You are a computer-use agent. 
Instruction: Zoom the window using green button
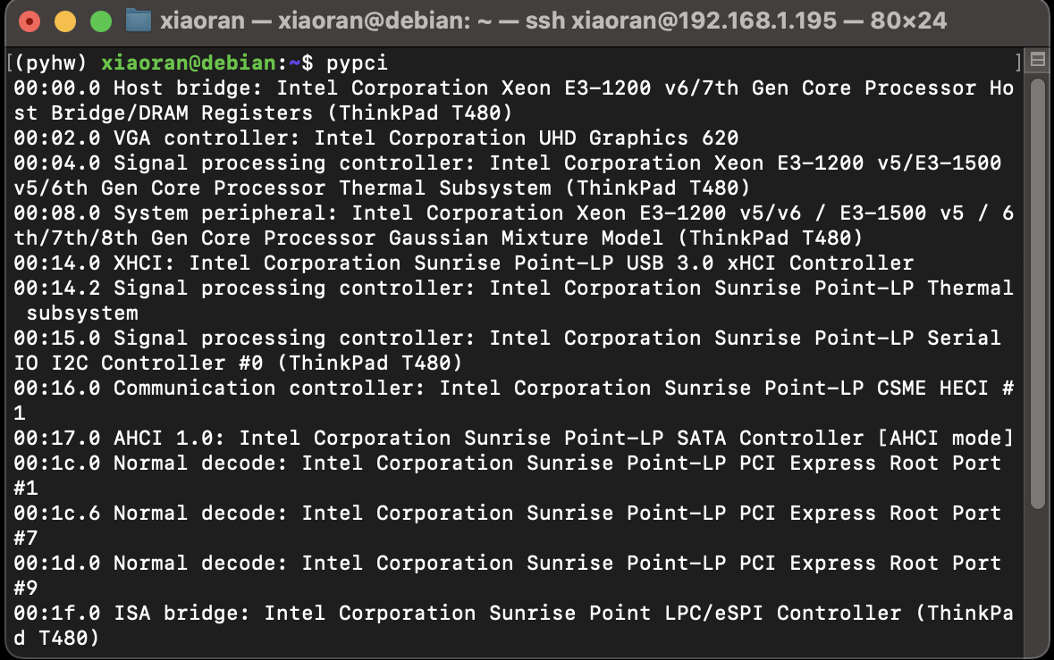click(101, 21)
